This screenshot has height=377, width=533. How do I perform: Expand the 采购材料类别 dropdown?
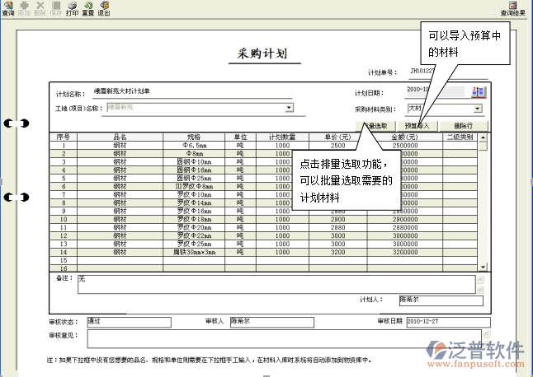[478, 108]
